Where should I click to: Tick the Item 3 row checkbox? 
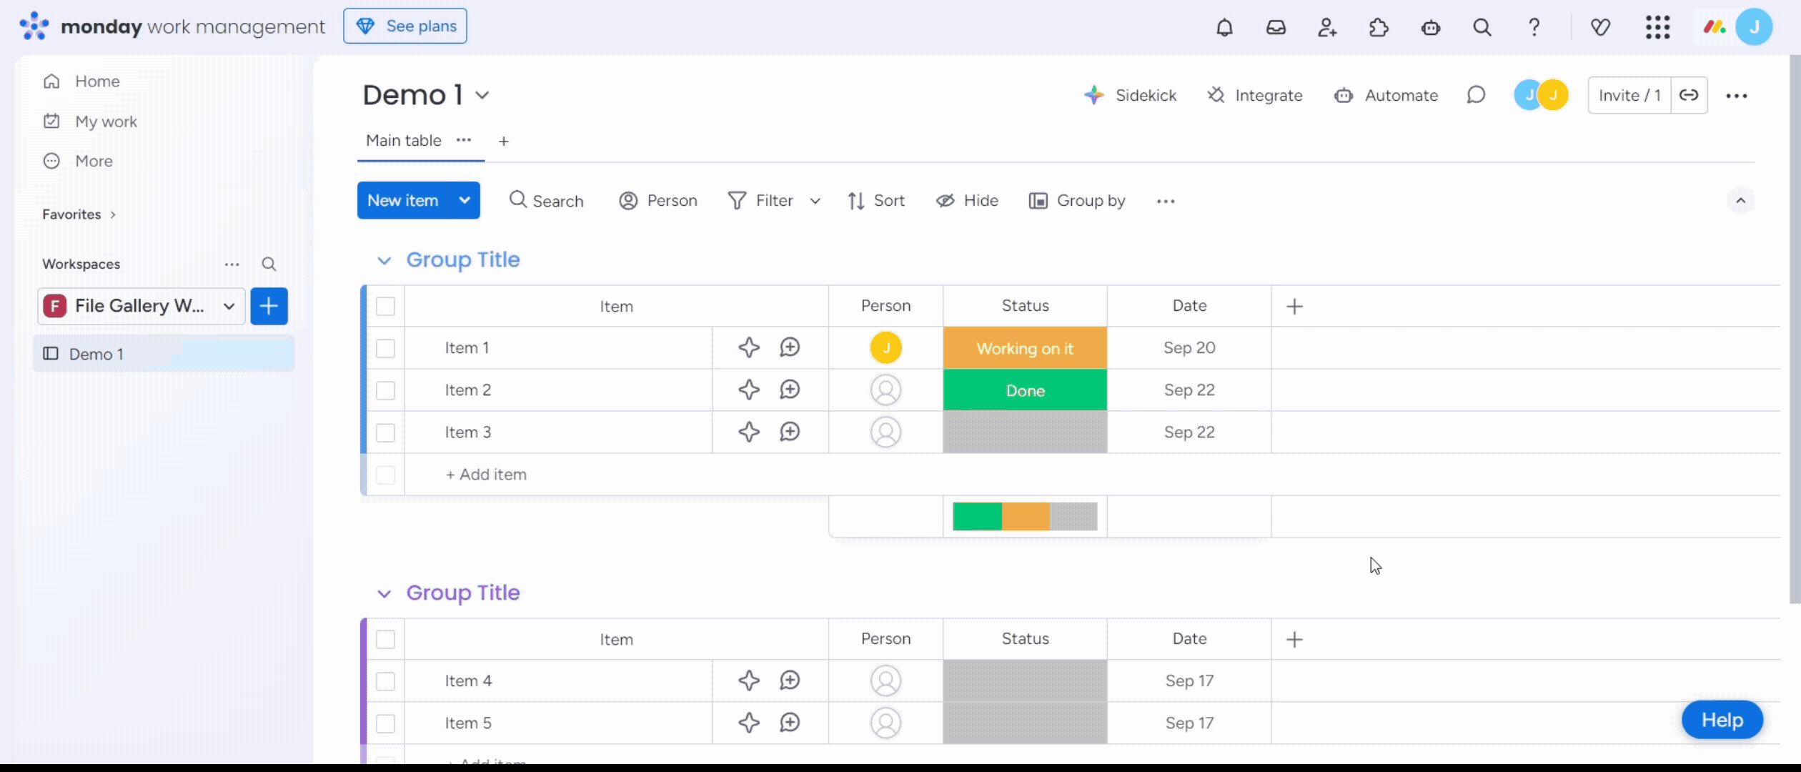(385, 432)
